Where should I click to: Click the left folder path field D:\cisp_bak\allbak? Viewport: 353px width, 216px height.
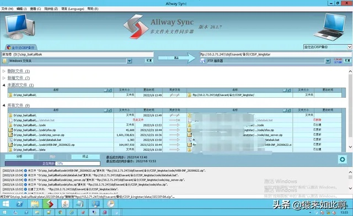click(x=78, y=54)
